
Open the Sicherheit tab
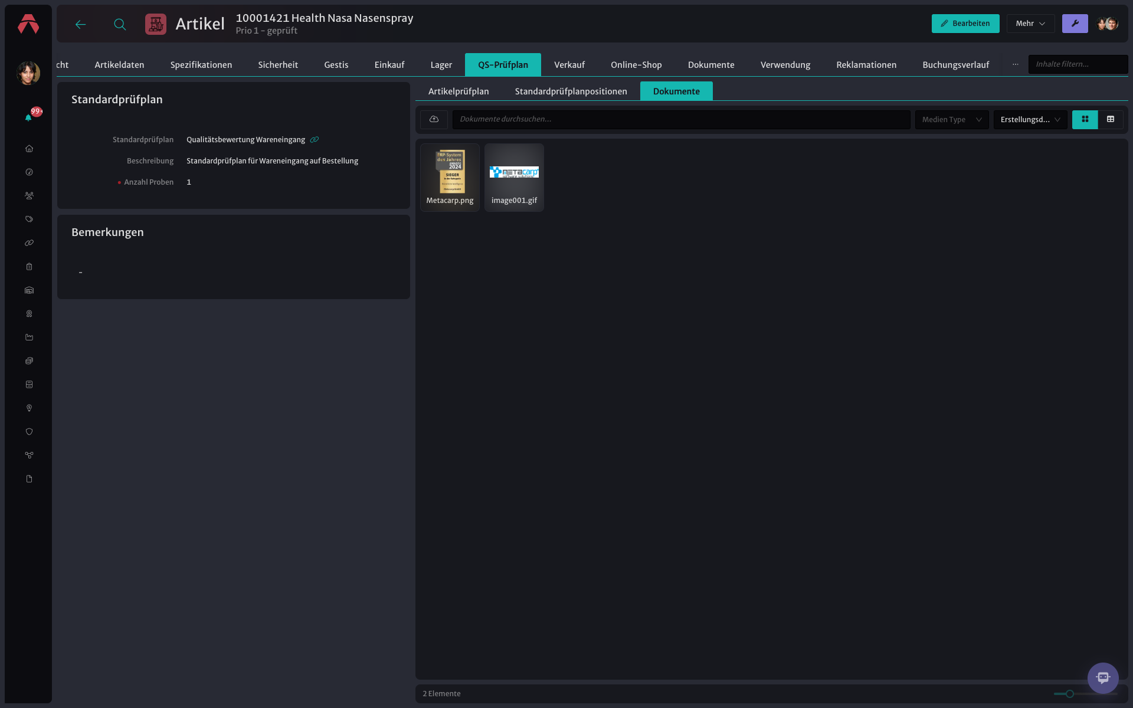278,65
